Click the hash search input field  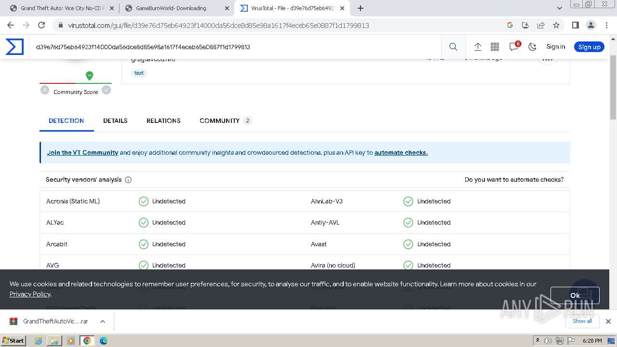pyautogui.click(x=235, y=47)
